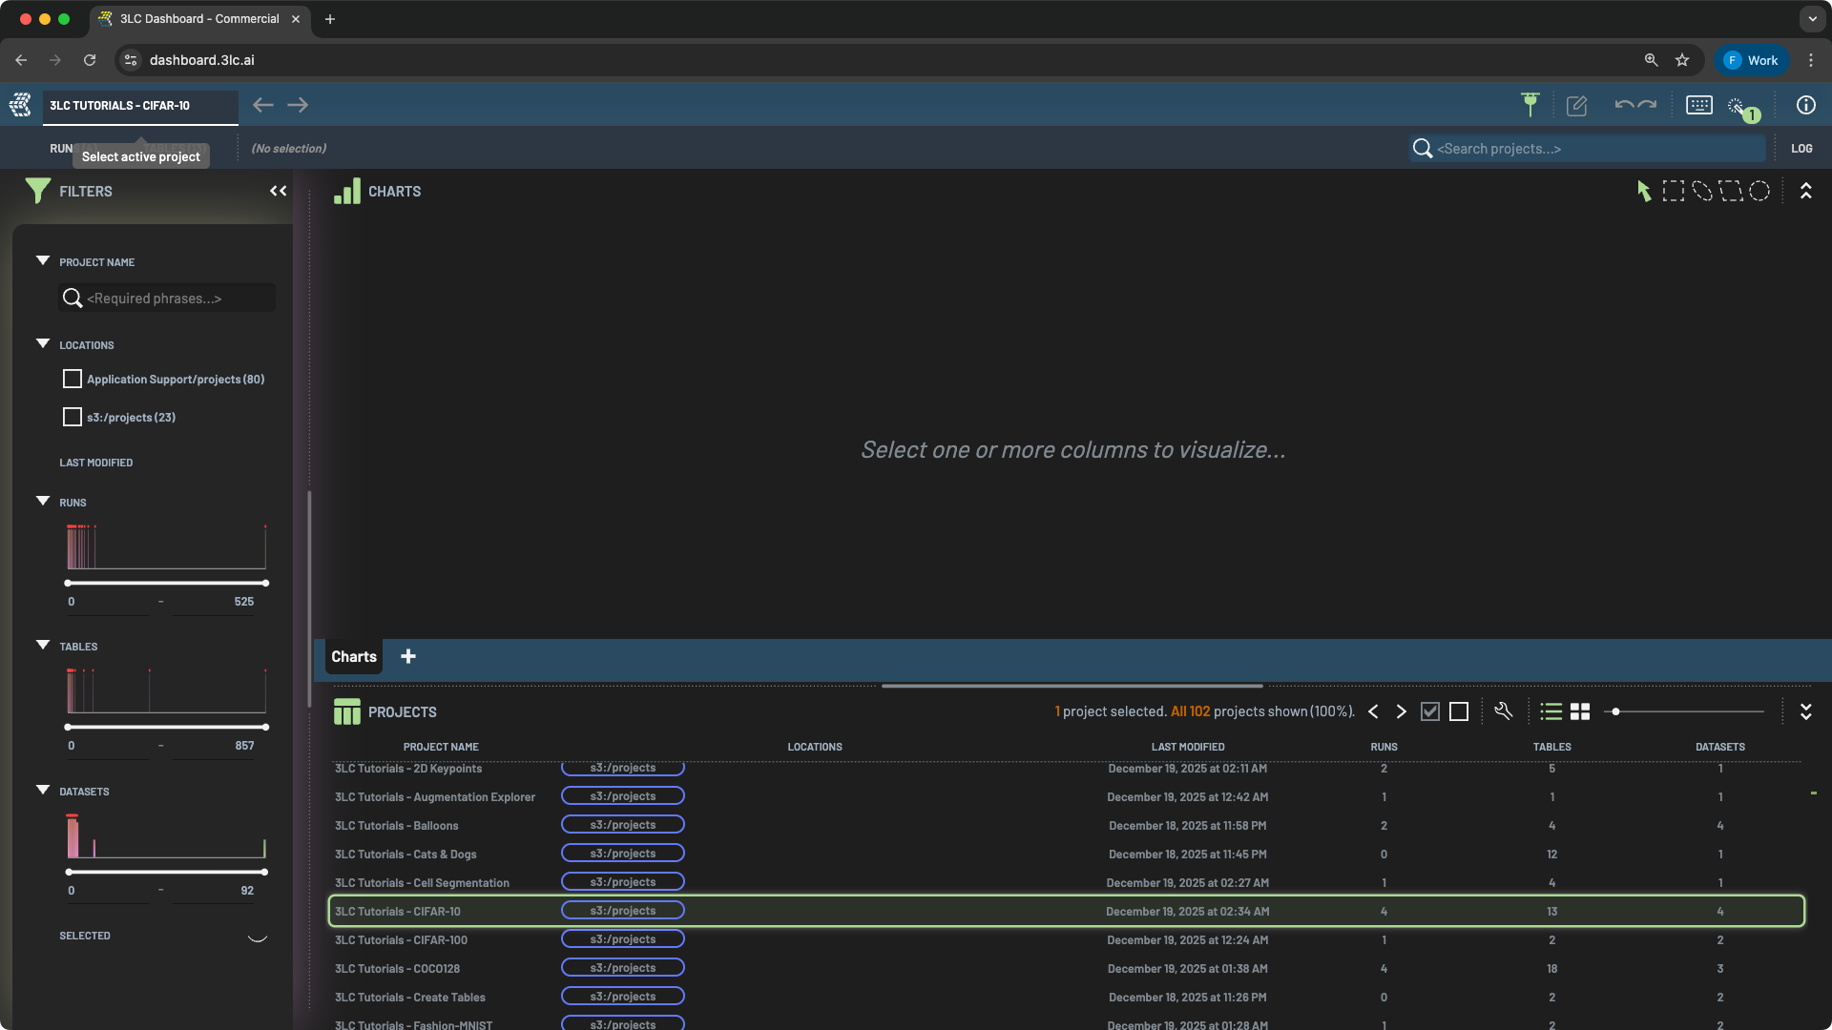Click the wrench tool in Projects panel

(1504, 711)
